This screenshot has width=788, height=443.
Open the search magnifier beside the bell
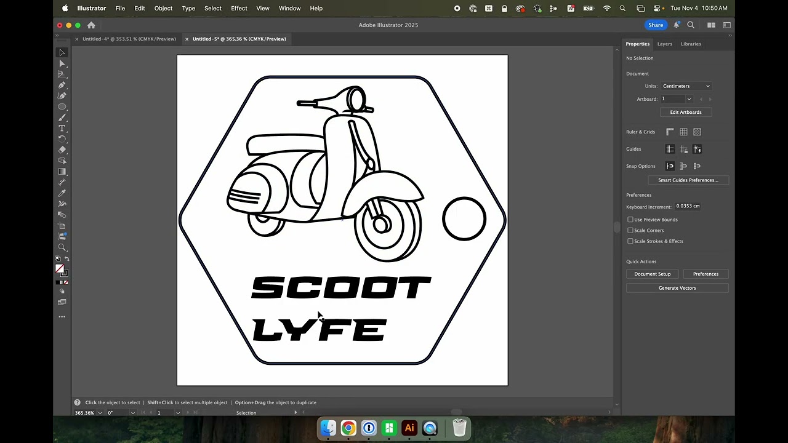691,25
